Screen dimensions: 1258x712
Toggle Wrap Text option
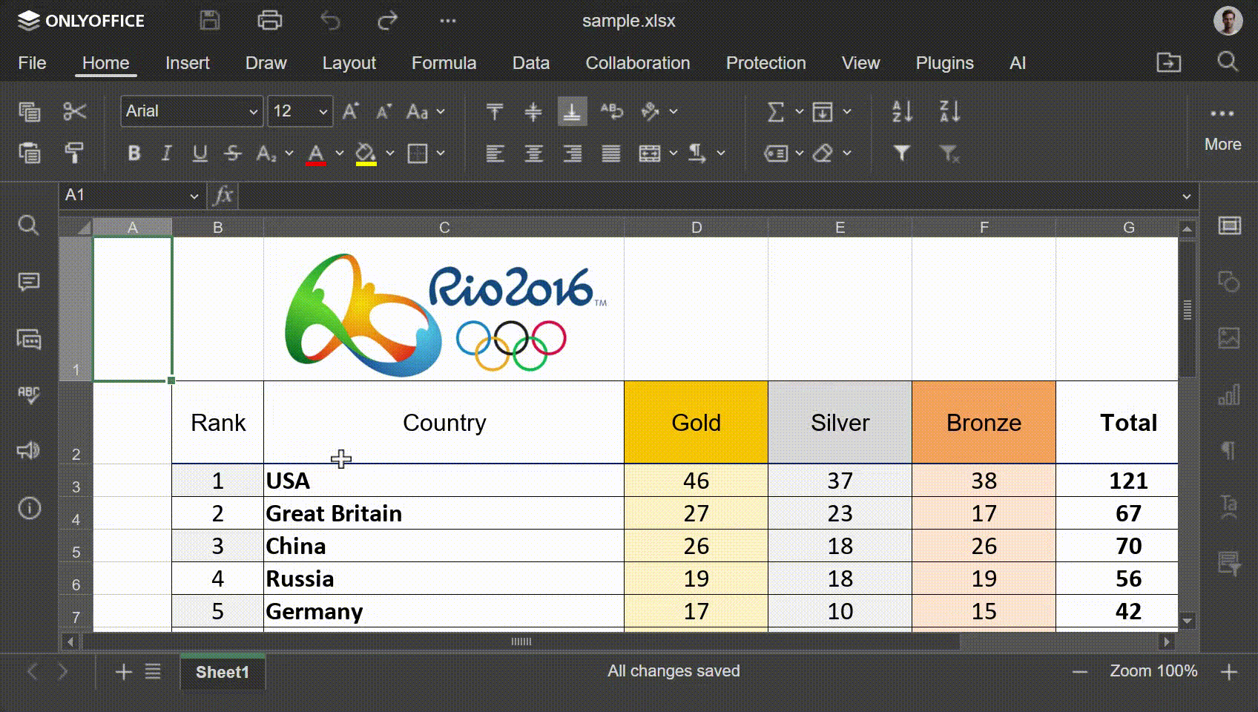[612, 112]
